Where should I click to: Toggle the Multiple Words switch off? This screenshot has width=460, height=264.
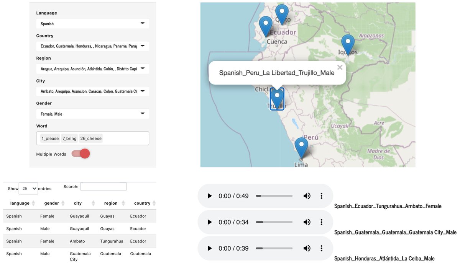(x=81, y=154)
